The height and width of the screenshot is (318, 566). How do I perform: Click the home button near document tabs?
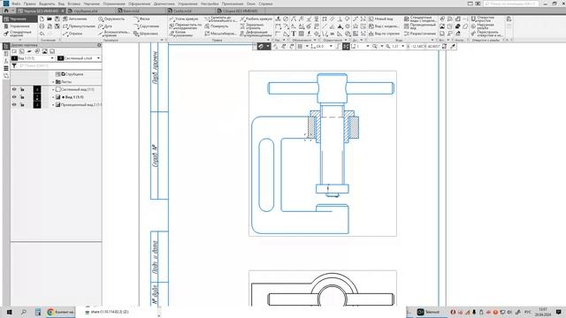[6, 11]
